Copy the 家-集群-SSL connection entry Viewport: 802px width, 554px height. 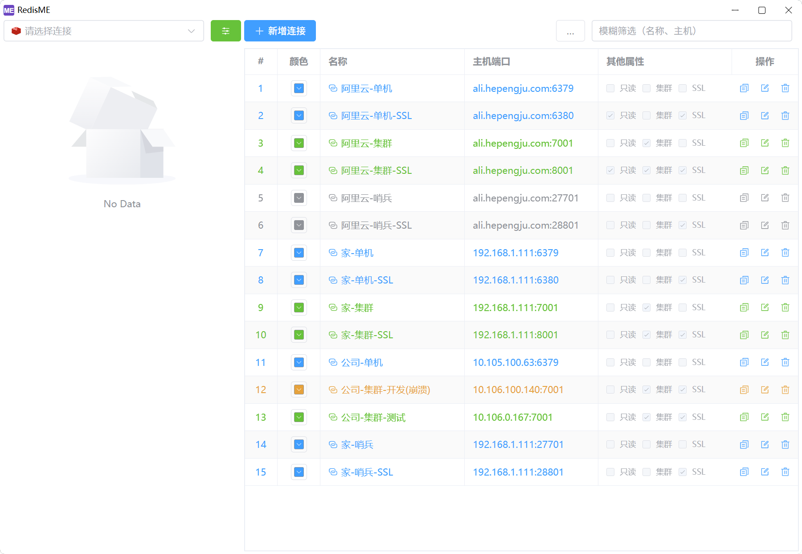point(744,335)
